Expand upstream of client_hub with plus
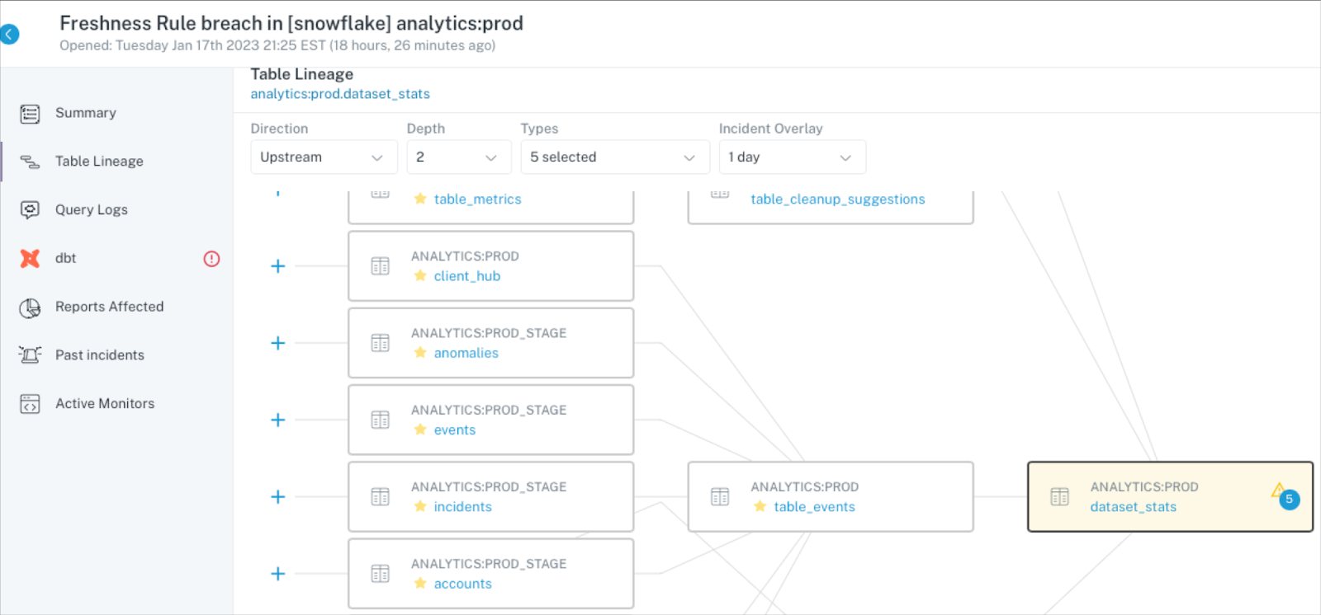The width and height of the screenshot is (1321, 615). (278, 266)
